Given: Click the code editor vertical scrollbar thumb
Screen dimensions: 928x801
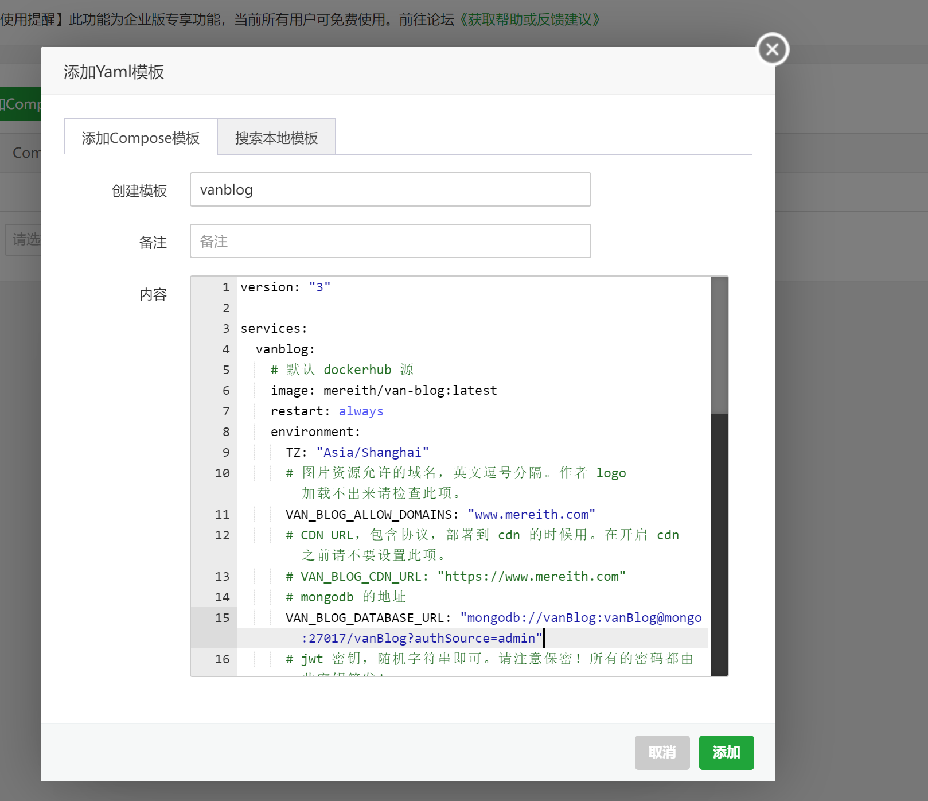Looking at the screenshot, I should (719, 345).
